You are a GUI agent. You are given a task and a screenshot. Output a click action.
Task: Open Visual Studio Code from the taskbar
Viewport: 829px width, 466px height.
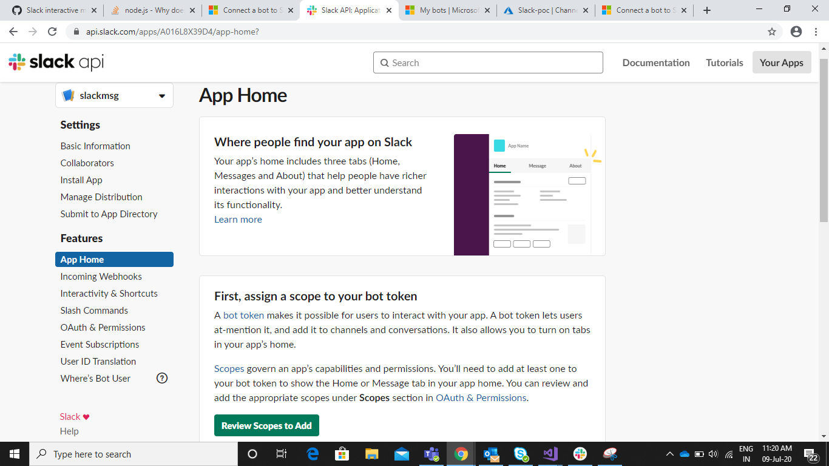tap(550, 454)
